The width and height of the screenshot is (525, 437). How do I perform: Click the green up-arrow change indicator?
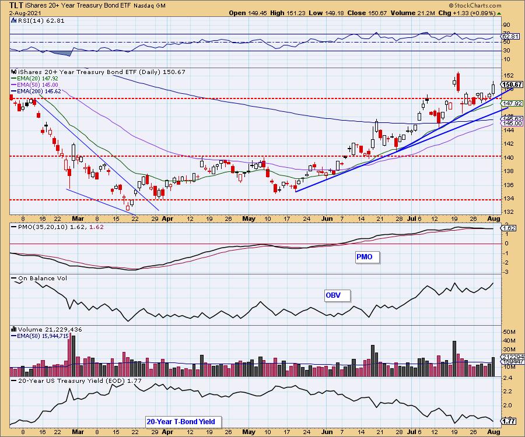(499, 13)
